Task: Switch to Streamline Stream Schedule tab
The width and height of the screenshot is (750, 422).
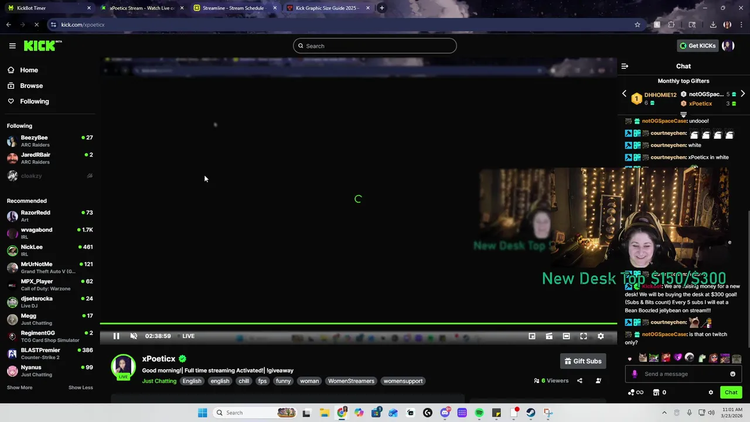Action: [234, 8]
